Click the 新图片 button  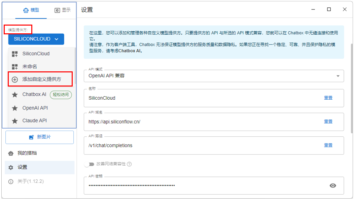click(x=39, y=137)
